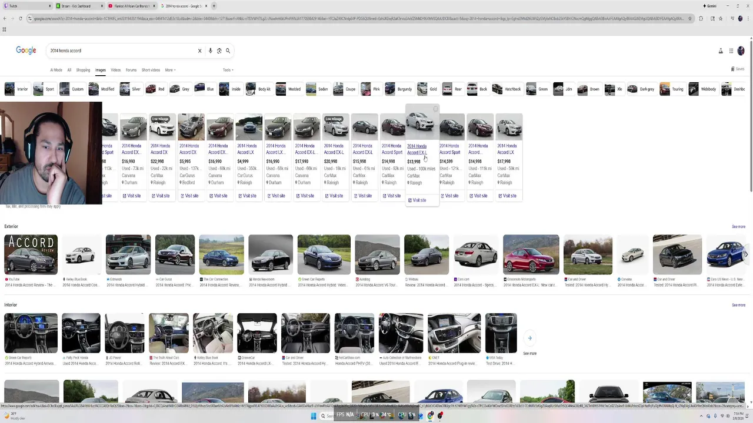Click See more beside the Interior header
The image size is (753, 423).
tap(738, 305)
